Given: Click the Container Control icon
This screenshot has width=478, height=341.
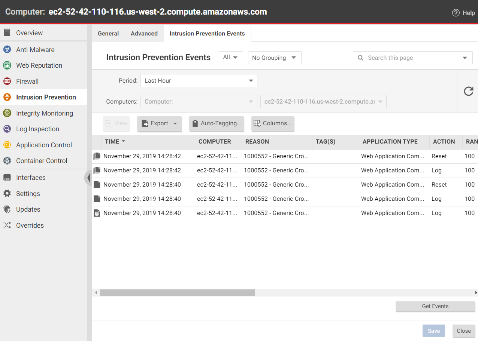Looking at the screenshot, I should pyautogui.click(x=7, y=161).
